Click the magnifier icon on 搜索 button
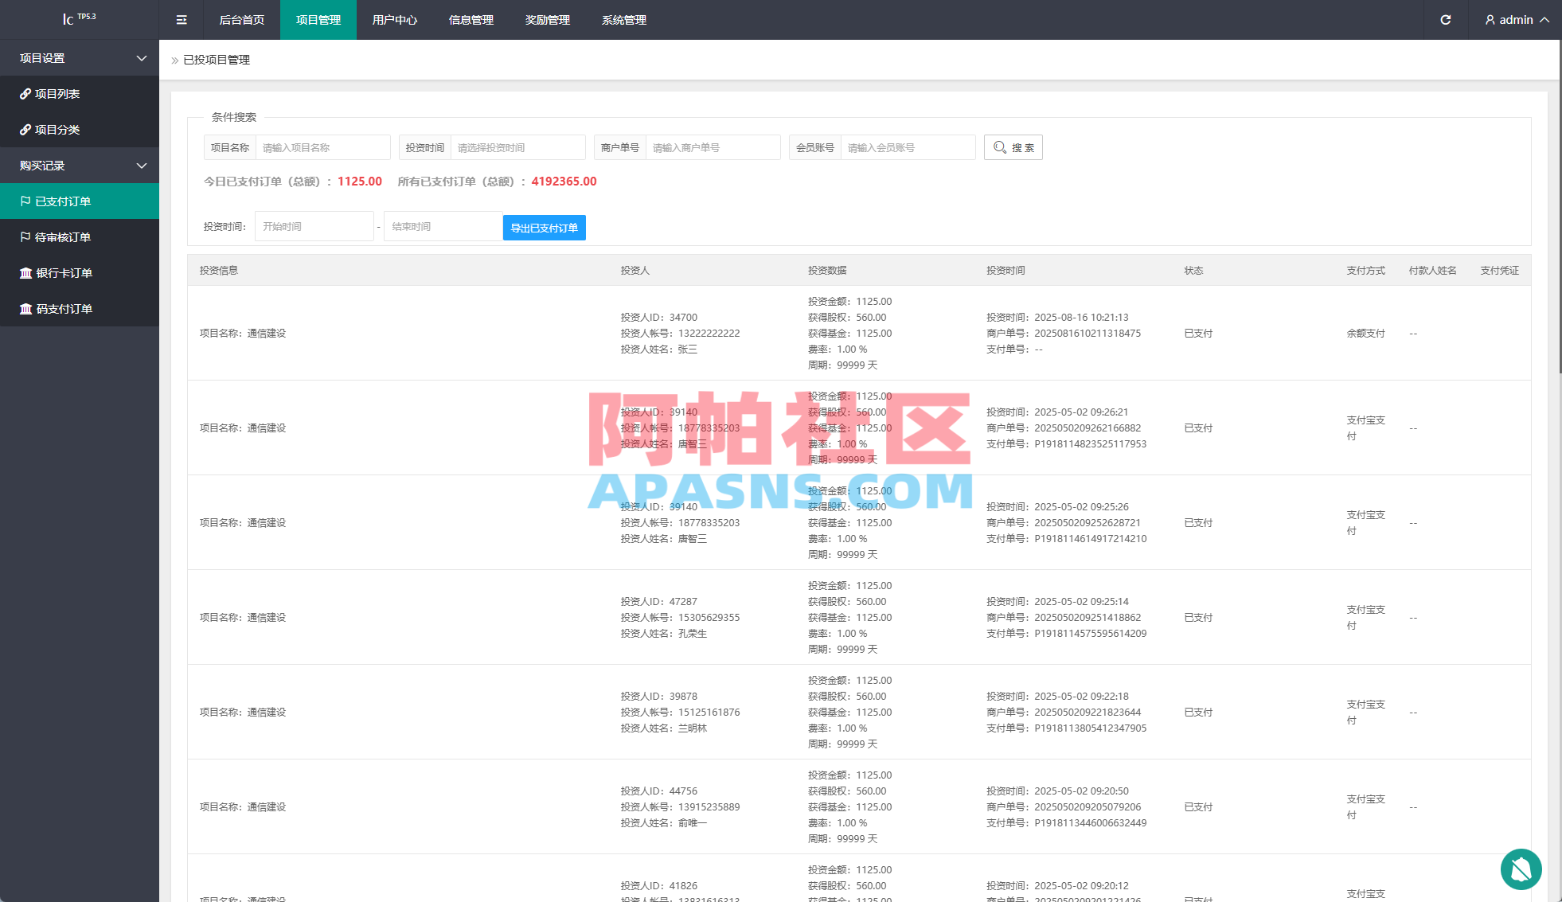The width and height of the screenshot is (1562, 902). click(x=1000, y=146)
